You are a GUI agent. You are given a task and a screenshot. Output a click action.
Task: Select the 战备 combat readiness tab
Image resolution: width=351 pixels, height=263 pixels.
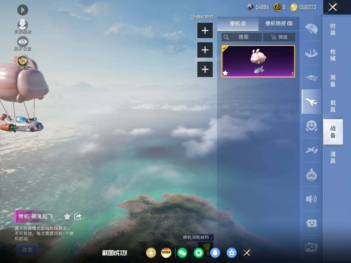tap(333, 132)
